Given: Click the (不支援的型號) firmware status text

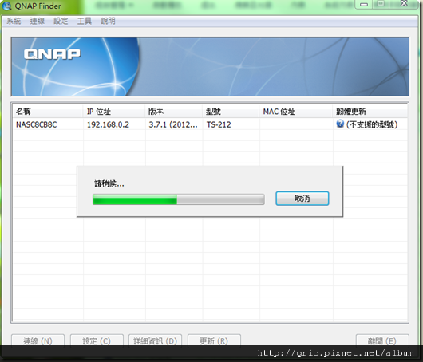Looking at the screenshot, I should pos(372,124).
